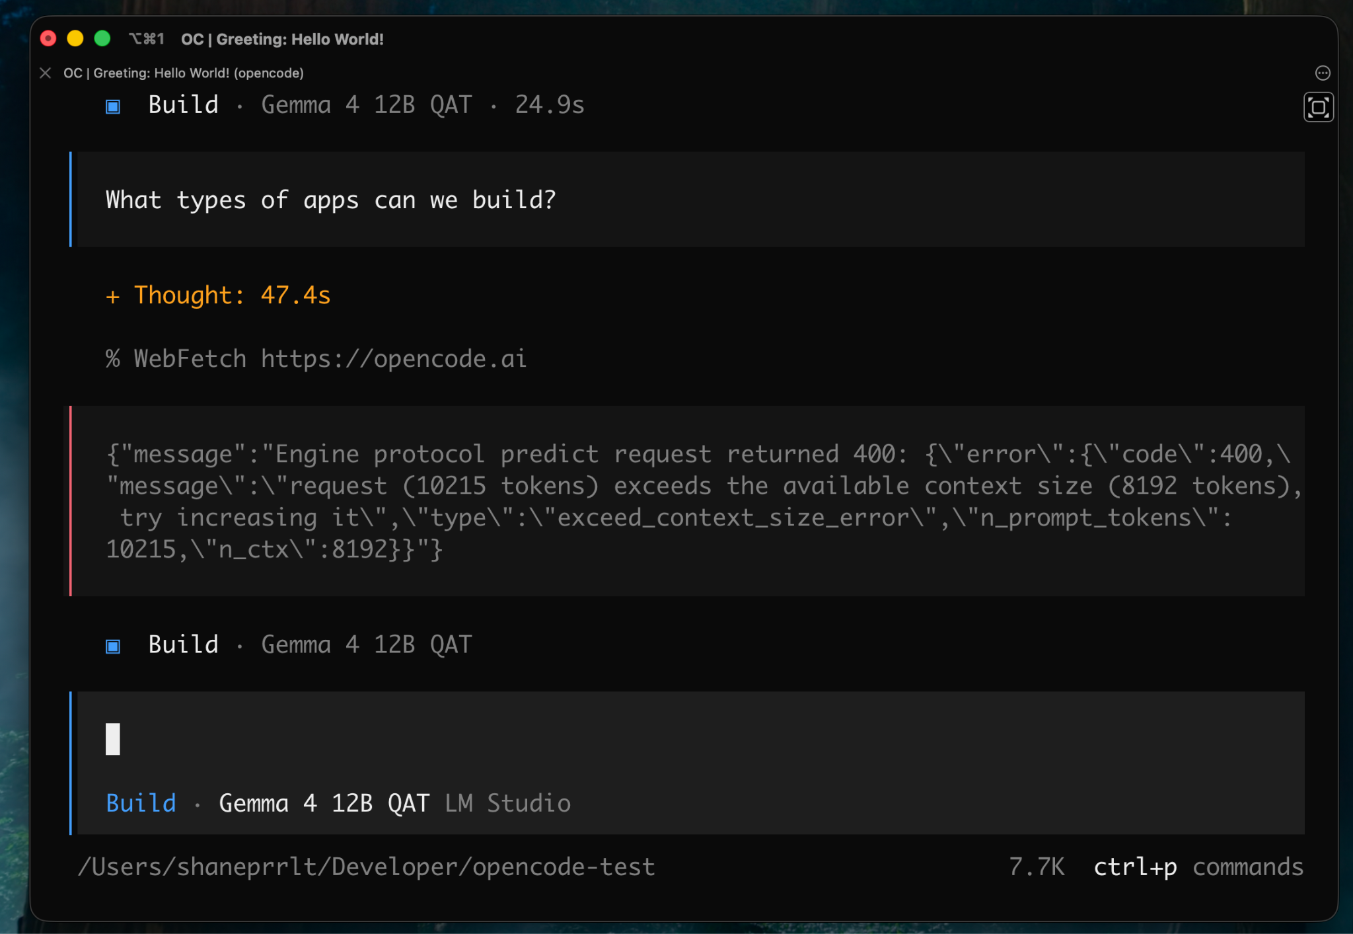Switch agent via the blue Build label
The height and width of the screenshot is (934, 1353).
[x=141, y=803]
